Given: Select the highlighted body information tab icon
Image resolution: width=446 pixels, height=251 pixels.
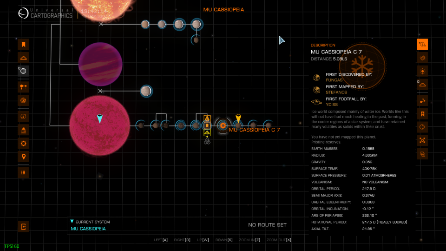Looking at the screenshot, I should pos(422,45).
